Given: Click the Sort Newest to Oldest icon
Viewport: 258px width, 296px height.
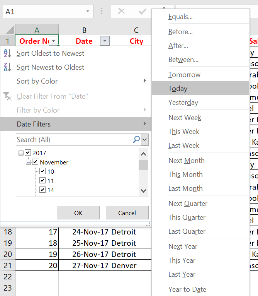Looking at the screenshot, I should click(7, 67).
